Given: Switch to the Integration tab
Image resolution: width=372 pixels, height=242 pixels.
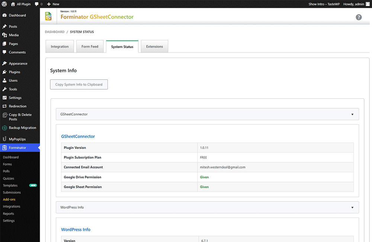Looking at the screenshot, I should [x=60, y=46].
